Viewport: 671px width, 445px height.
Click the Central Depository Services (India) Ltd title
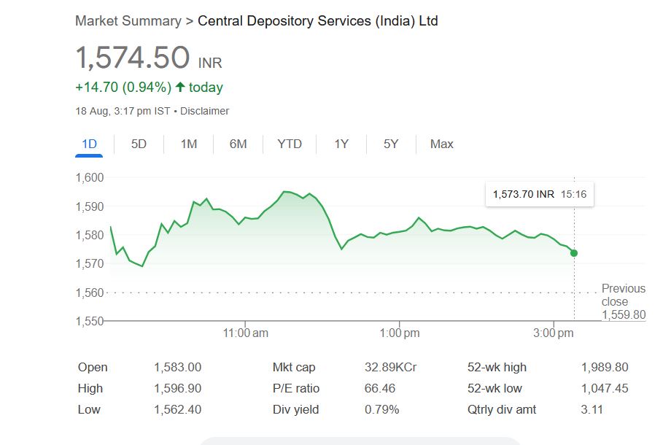click(318, 21)
